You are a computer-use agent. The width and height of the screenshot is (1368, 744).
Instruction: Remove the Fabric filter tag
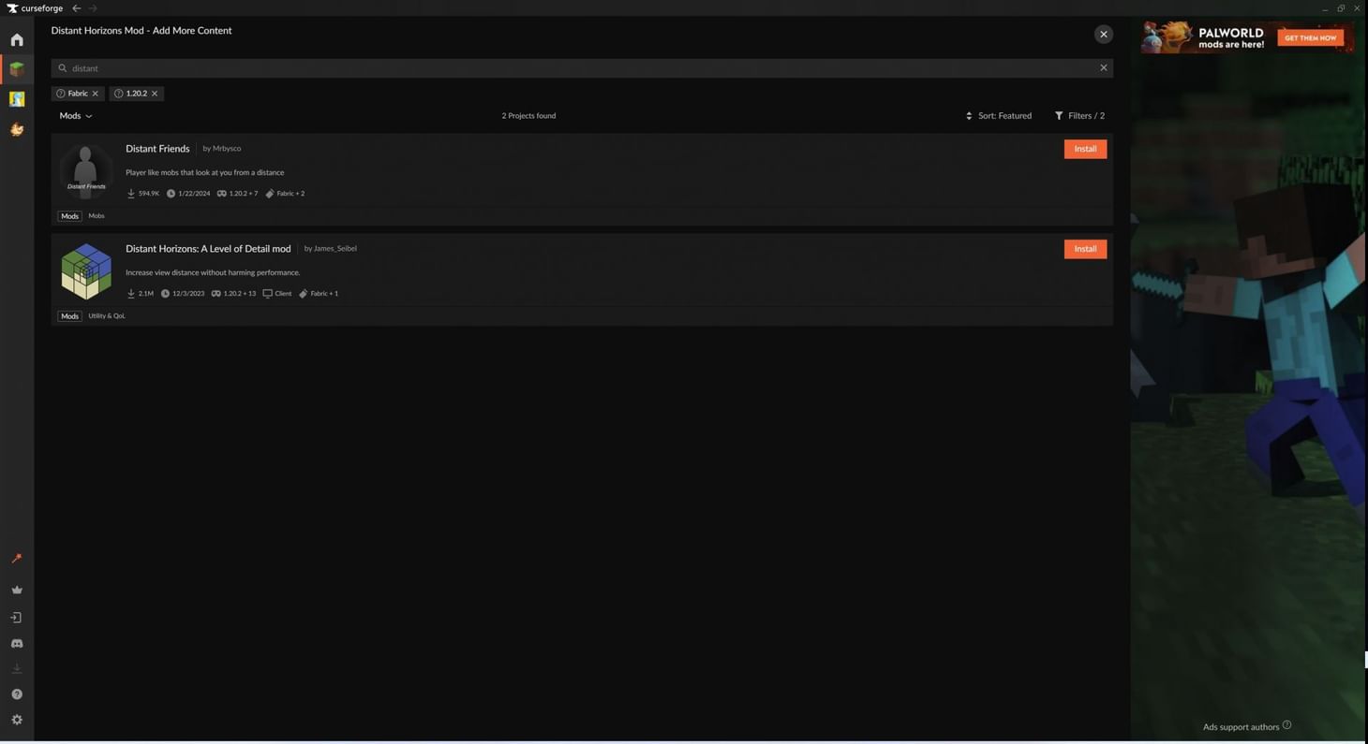click(x=95, y=94)
